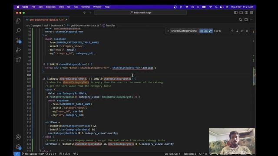
Task: Open the File menu
Action: coord(33,7)
